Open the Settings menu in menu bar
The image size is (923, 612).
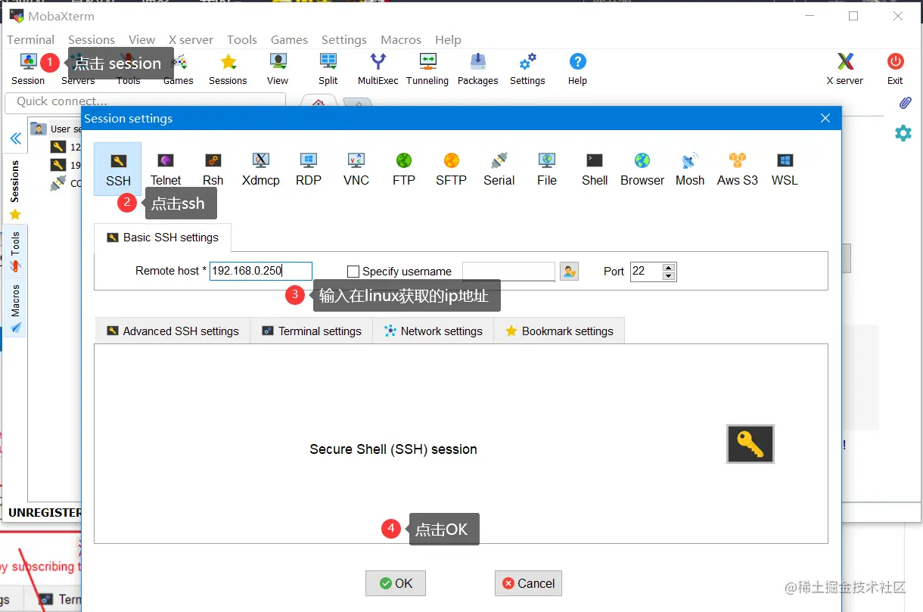coord(344,39)
